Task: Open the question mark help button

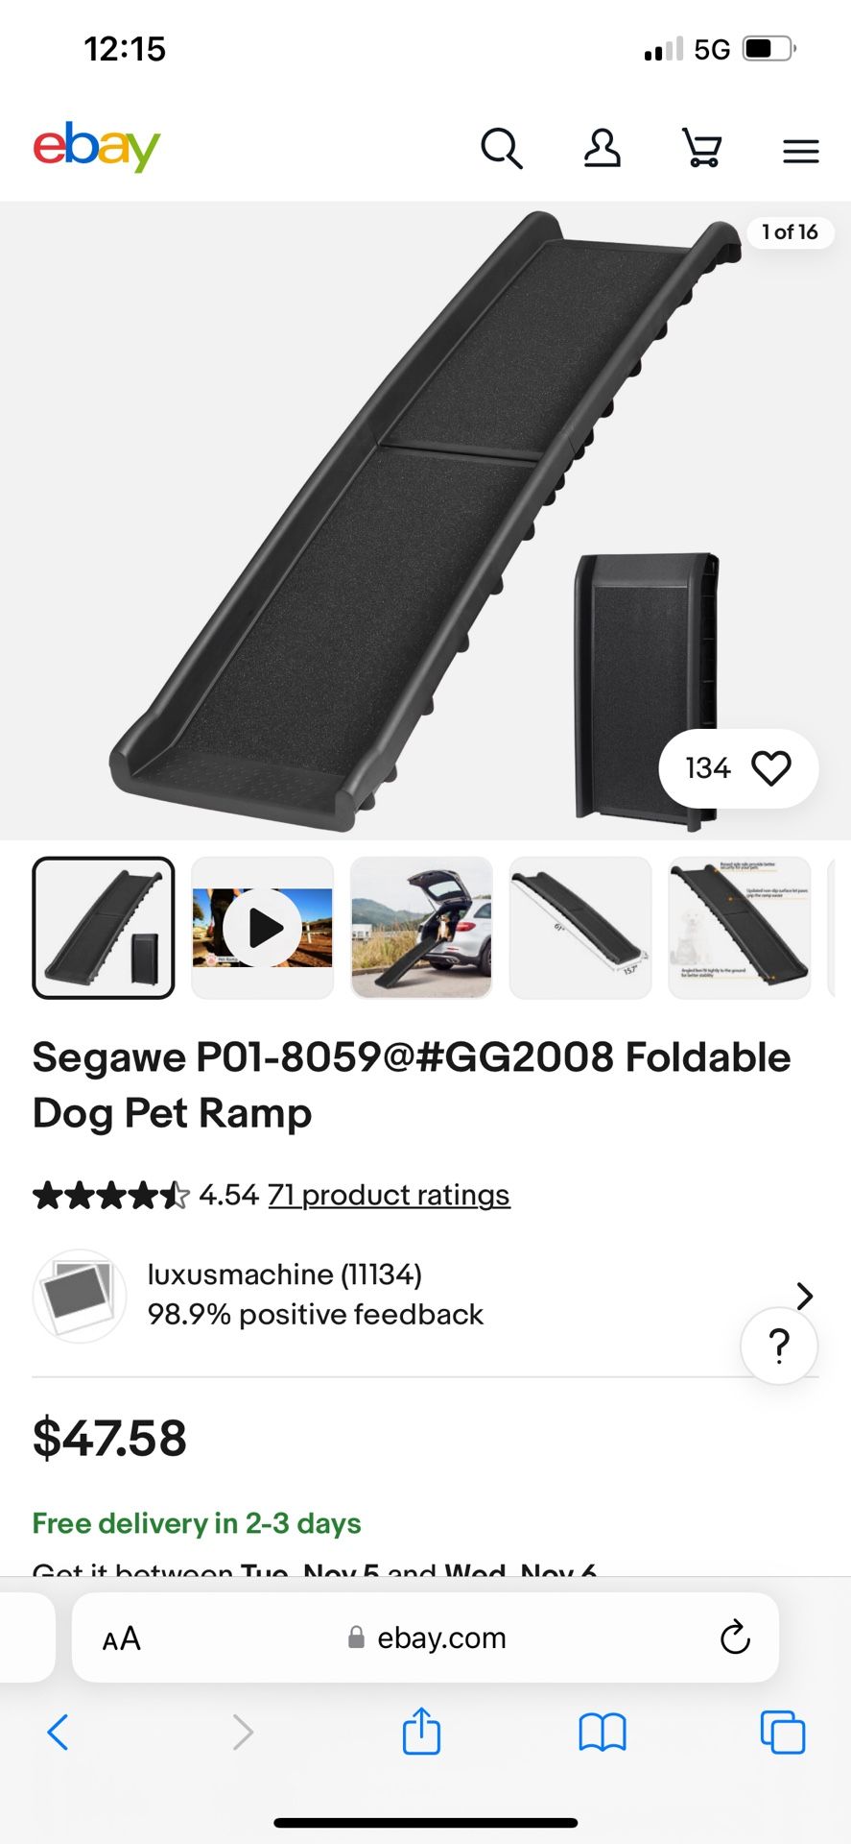Action: tap(779, 1346)
